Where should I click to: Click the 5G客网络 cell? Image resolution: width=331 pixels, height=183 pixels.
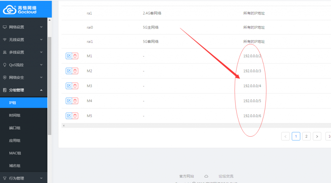pos(151,42)
